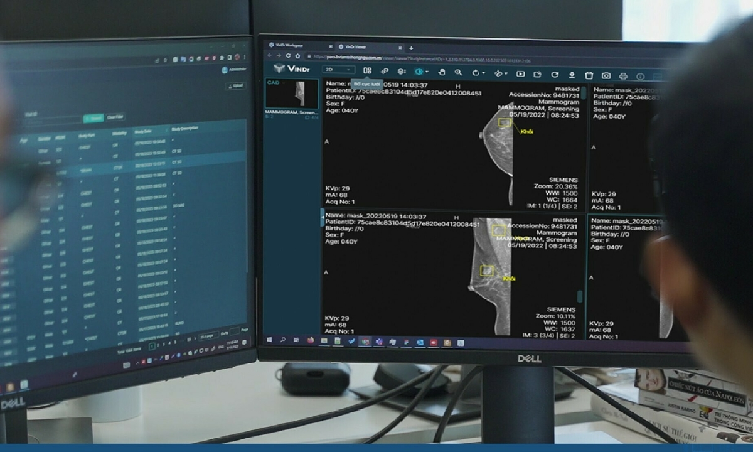Toggle the AI eye visibility button
Image resolution: width=753 pixels, height=452 pixels.
coord(419,72)
